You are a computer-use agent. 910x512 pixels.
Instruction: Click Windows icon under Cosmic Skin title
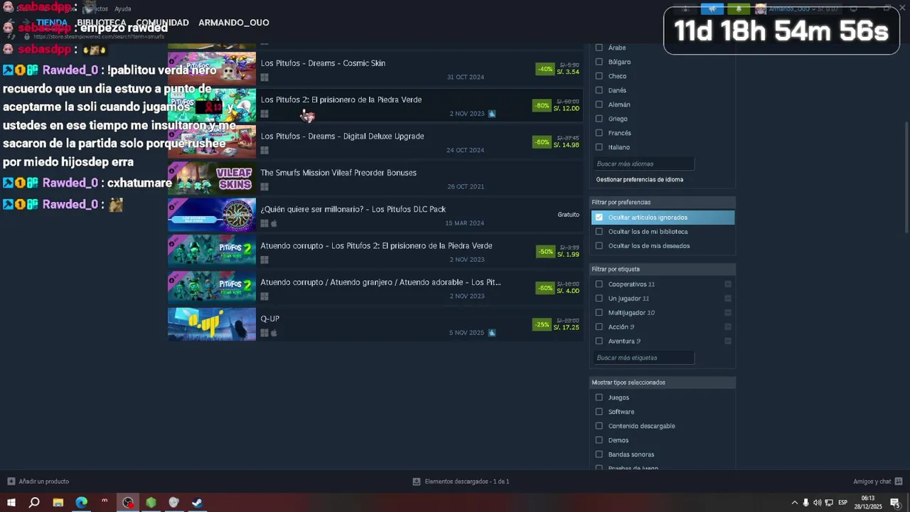tap(264, 78)
